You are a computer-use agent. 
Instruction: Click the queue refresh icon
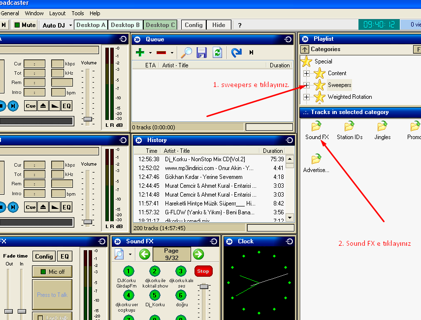(x=217, y=53)
